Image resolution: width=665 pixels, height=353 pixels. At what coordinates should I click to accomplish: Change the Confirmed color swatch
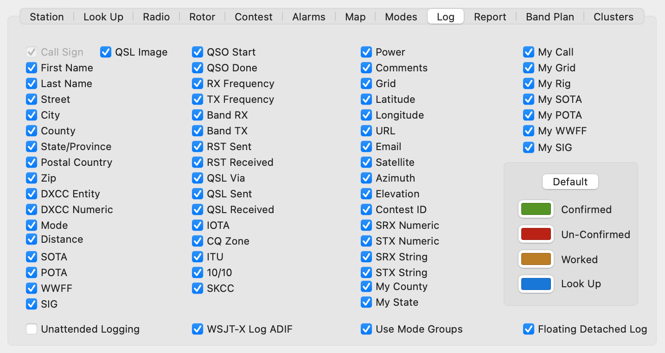pyautogui.click(x=536, y=209)
